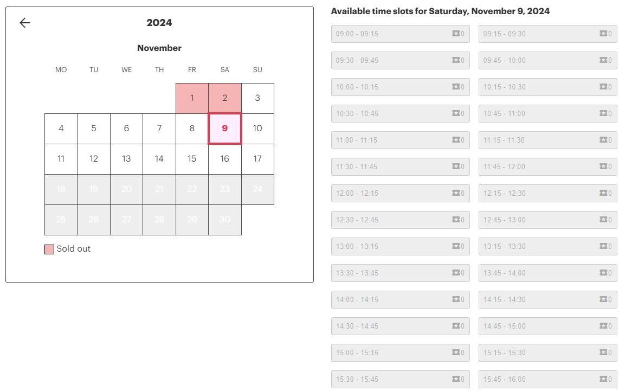619x391 pixels.
Task: Click ticket icon in 14:30 - 14:45 slot
Action: [x=456, y=326]
